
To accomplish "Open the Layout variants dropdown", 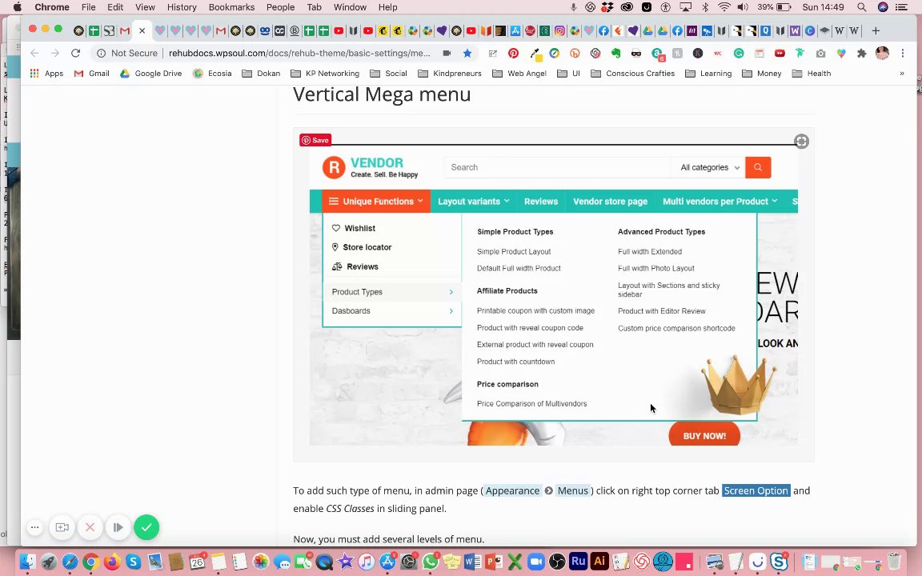I will (473, 201).
